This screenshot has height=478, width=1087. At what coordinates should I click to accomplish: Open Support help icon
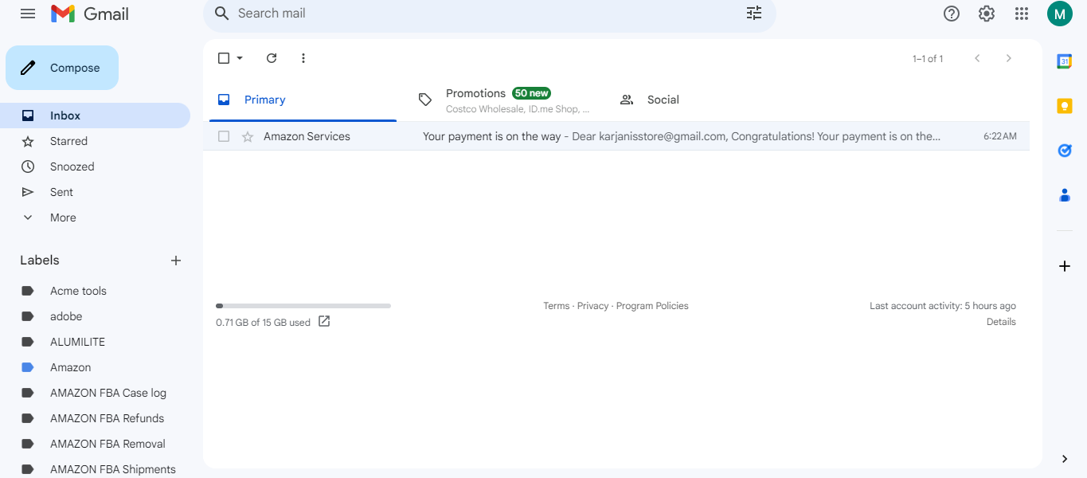[951, 14]
